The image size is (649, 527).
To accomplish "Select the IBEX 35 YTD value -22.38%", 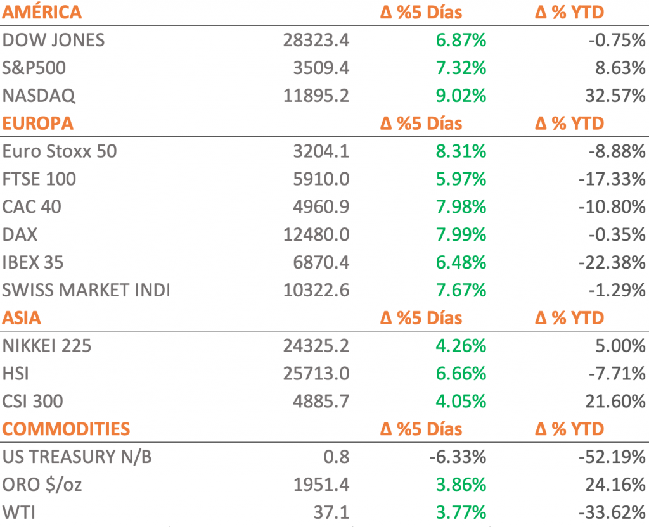I will (x=612, y=262).
